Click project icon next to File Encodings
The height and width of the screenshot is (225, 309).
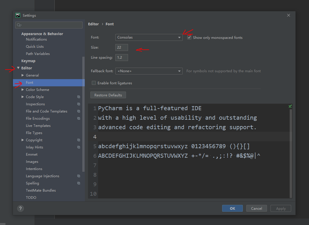coord(79,119)
